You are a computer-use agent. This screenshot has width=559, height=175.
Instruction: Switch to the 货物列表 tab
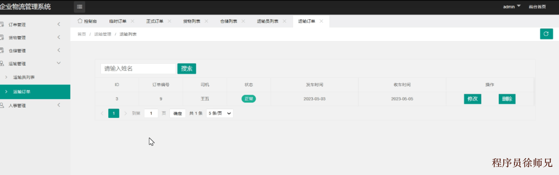click(192, 21)
